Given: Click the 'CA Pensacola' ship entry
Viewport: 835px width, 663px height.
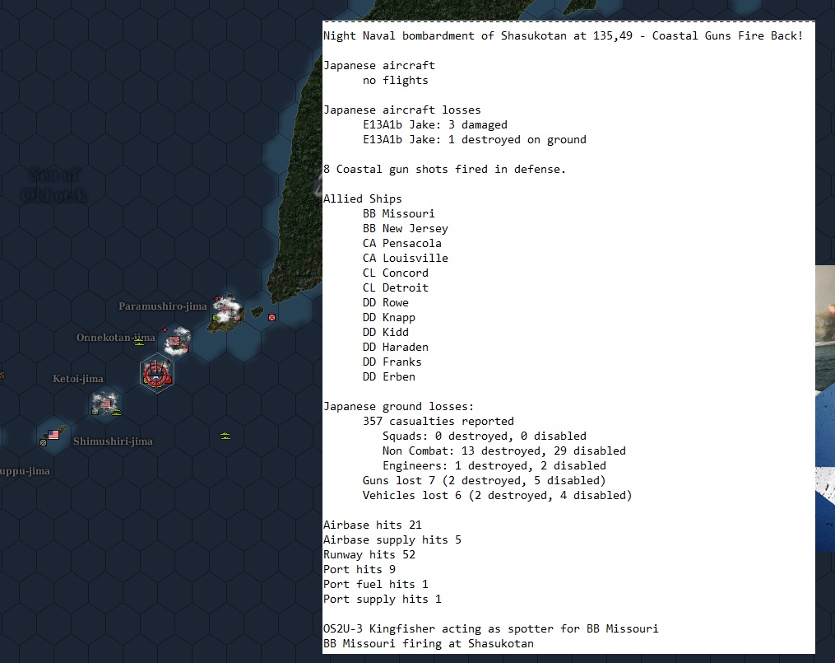Looking at the screenshot, I should (x=402, y=244).
